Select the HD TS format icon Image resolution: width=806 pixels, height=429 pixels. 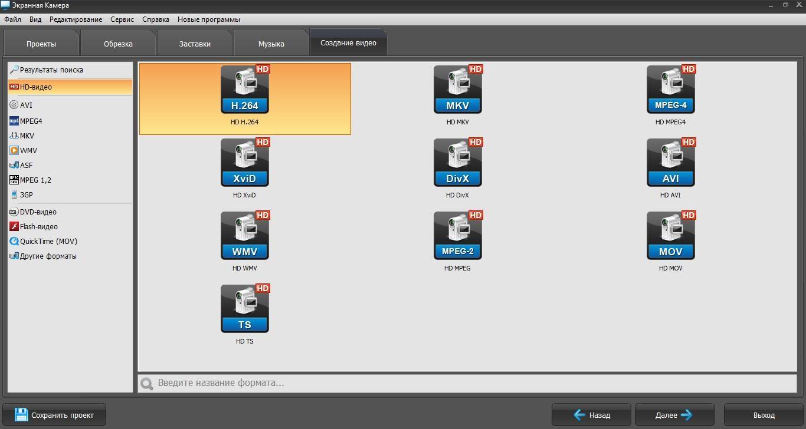point(245,308)
